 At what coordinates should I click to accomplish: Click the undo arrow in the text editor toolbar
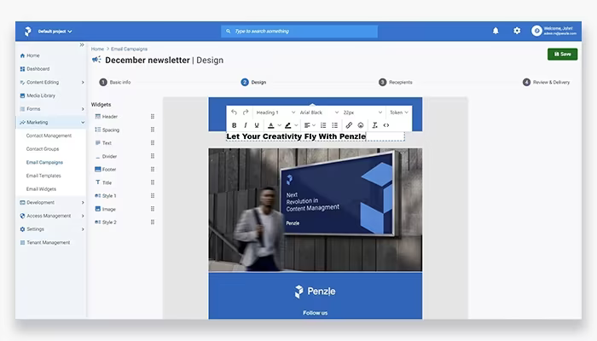pos(235,113)
